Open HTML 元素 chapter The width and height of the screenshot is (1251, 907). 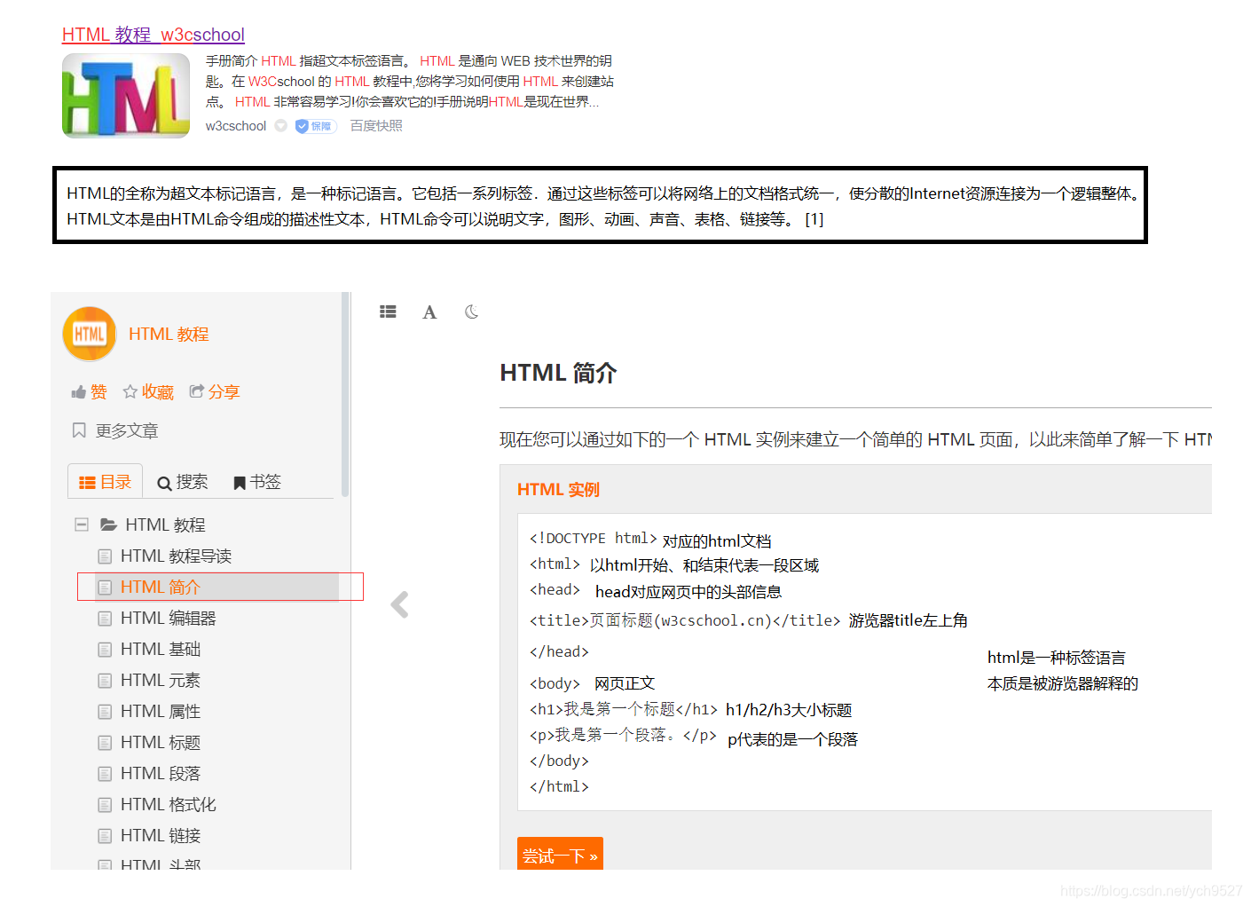[x=161, y=680]
